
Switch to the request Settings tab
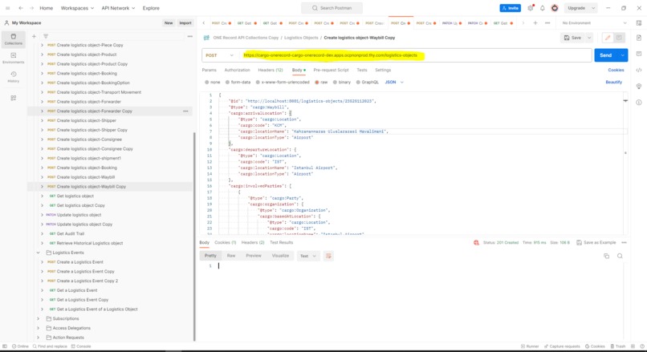point(383,70)
